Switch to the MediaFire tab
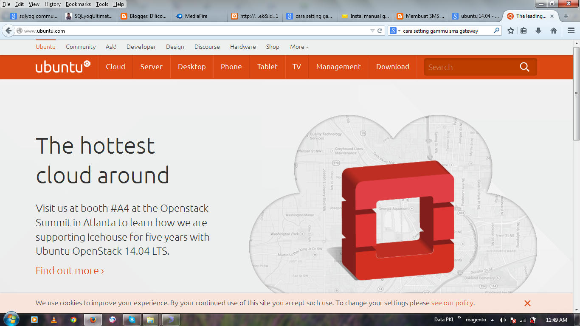 tap(199, 16)
